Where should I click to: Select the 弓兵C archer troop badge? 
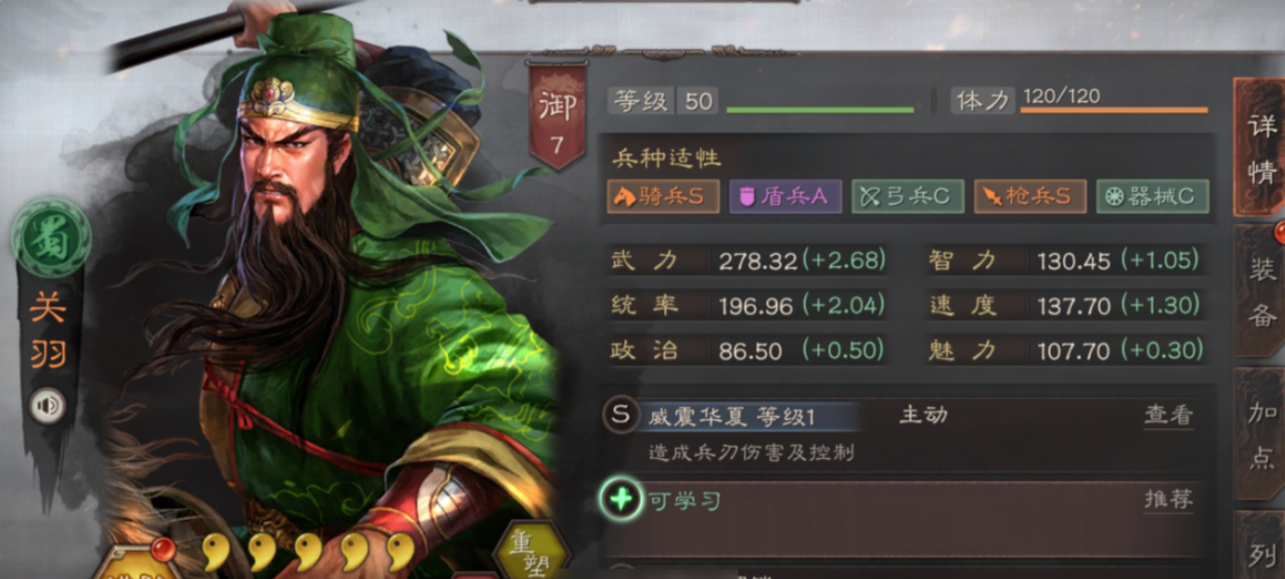[x=908, y=196]
